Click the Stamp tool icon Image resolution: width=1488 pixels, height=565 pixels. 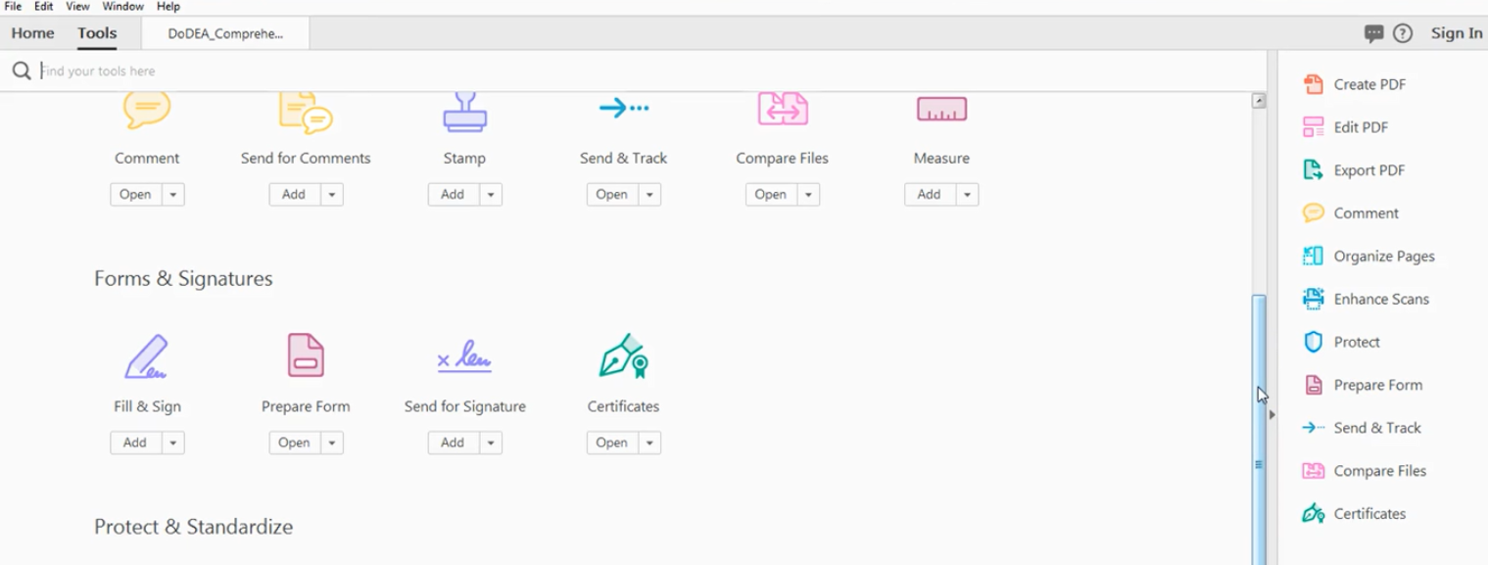[464, 111]
